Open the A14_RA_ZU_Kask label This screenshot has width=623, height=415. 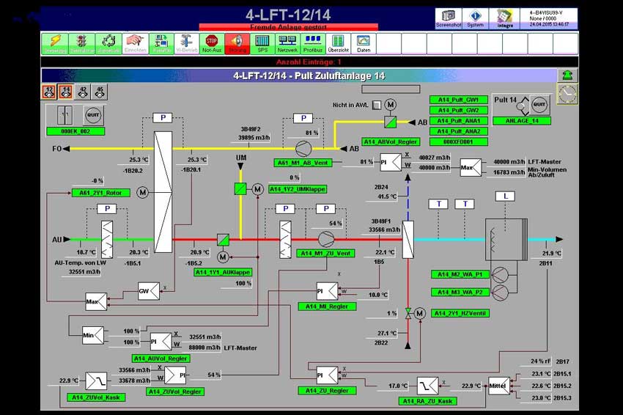click(x=428, y=401)
